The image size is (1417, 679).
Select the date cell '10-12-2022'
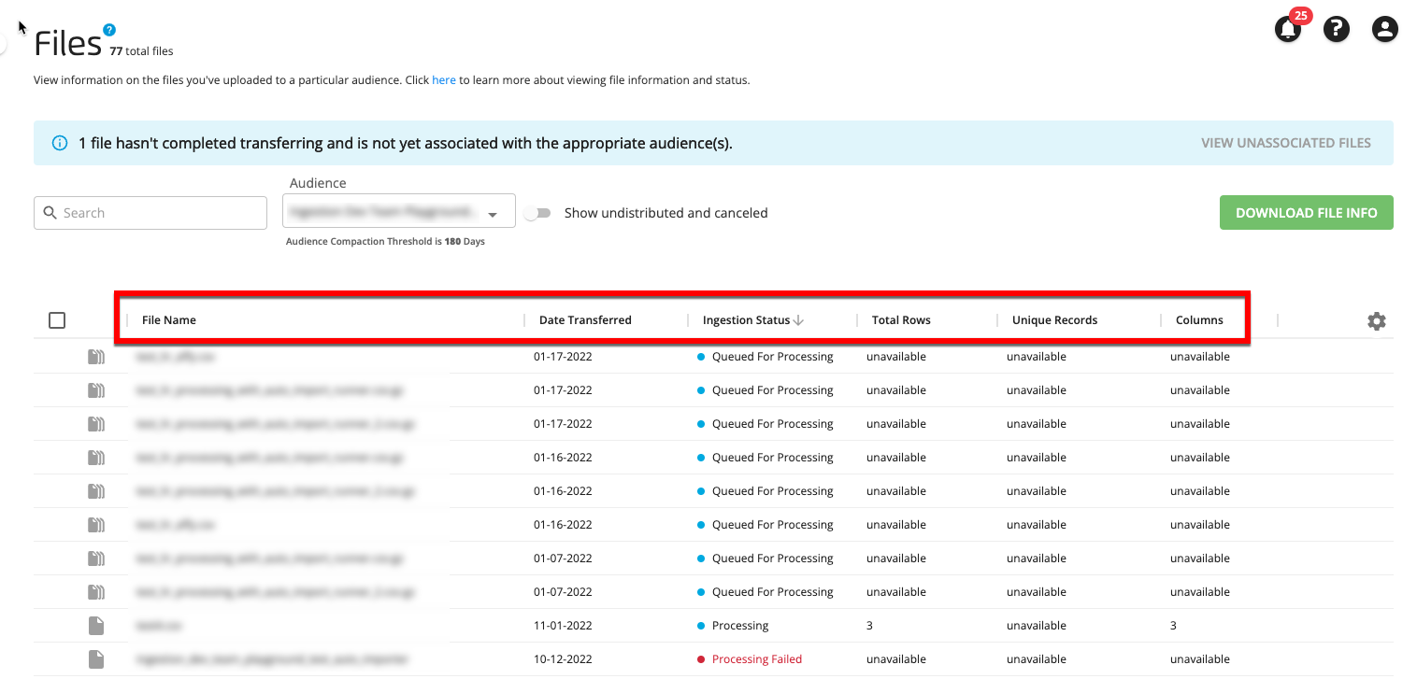click(563, 659)
